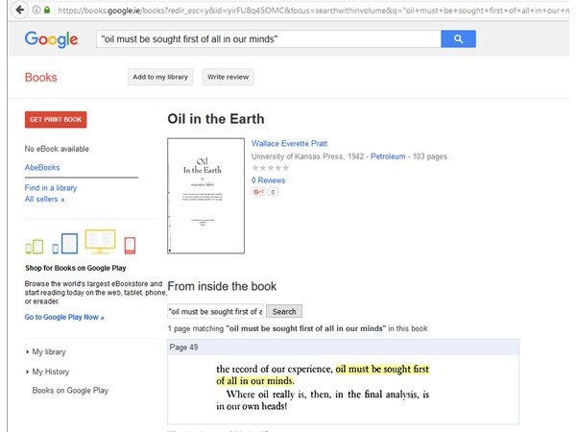Go to the Books section heading

(41, 78)
